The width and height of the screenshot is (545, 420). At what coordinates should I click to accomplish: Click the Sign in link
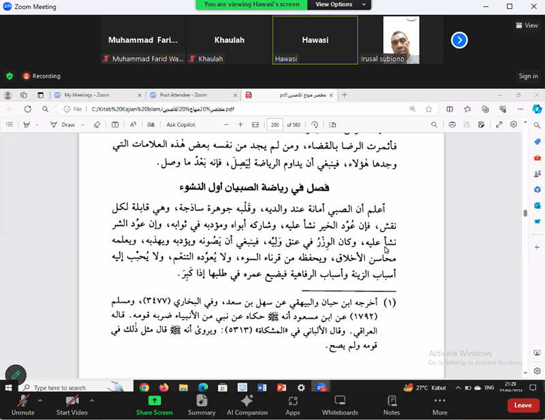(x=528, y=76)
